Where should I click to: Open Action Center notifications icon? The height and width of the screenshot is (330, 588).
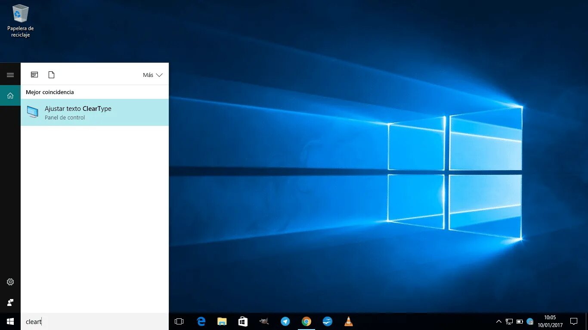pyautogui.click(x=574, y=321)
